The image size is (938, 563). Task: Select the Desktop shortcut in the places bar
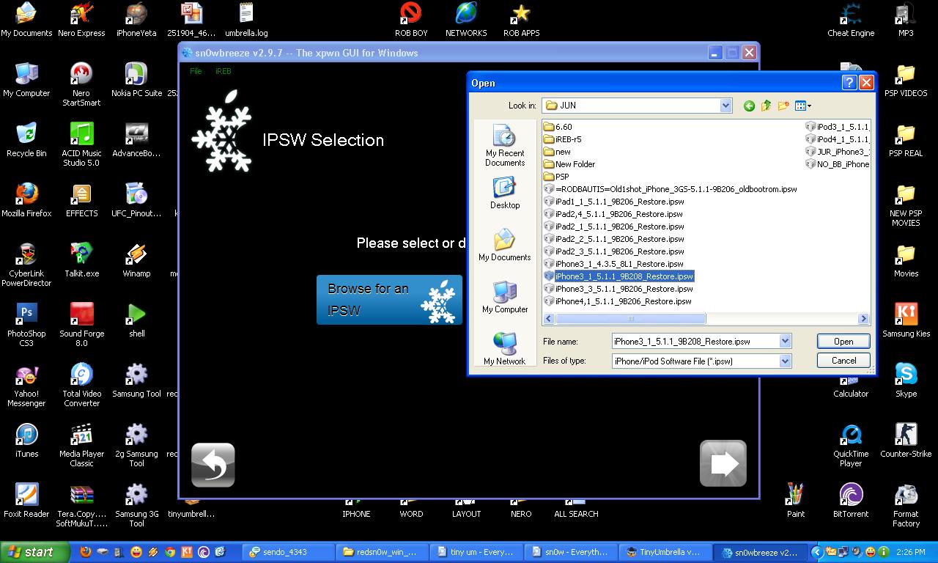[505, 194]
